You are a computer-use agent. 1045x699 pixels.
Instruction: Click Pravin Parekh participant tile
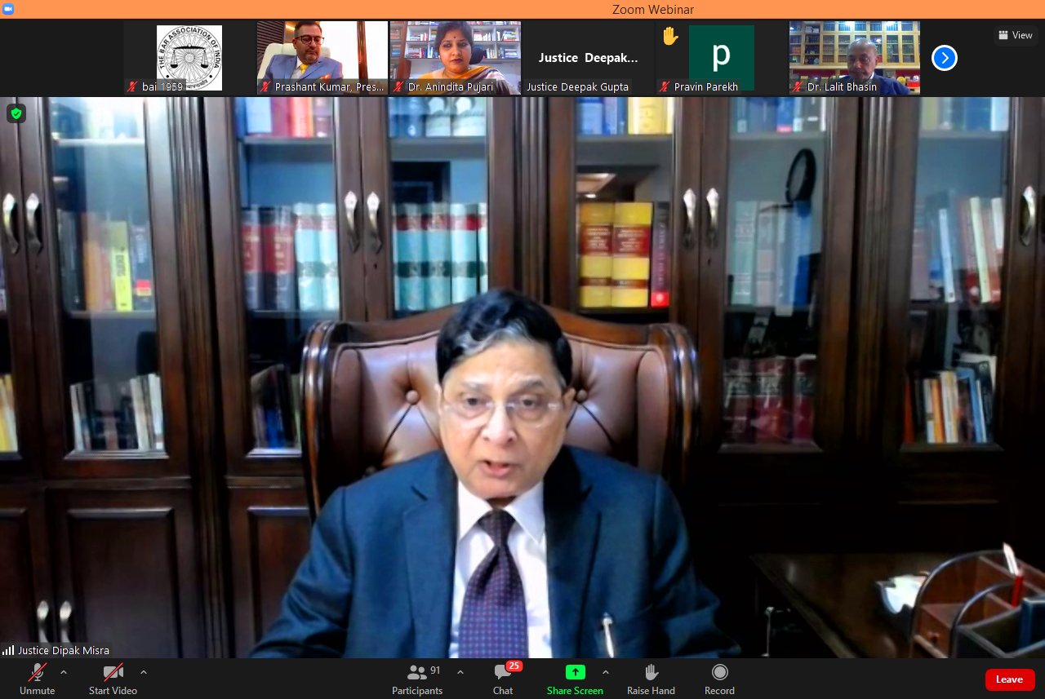point(721,57)
